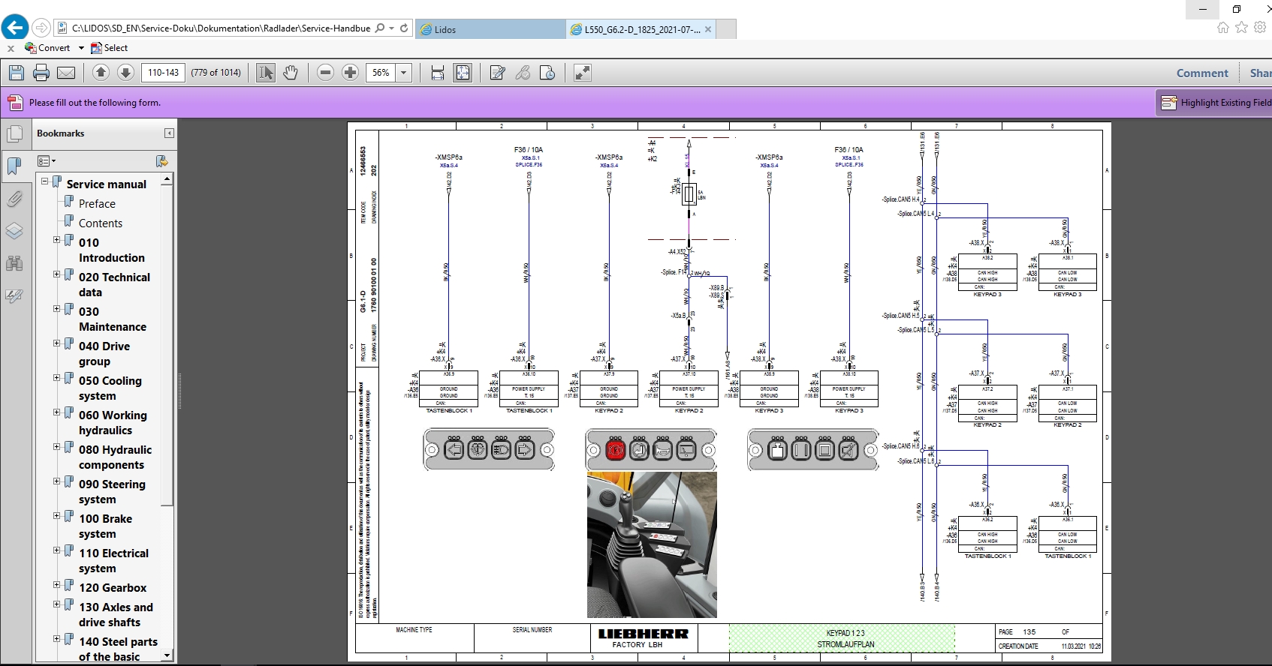
Task: Select the Hand pan tool
Action: (291, 73)
